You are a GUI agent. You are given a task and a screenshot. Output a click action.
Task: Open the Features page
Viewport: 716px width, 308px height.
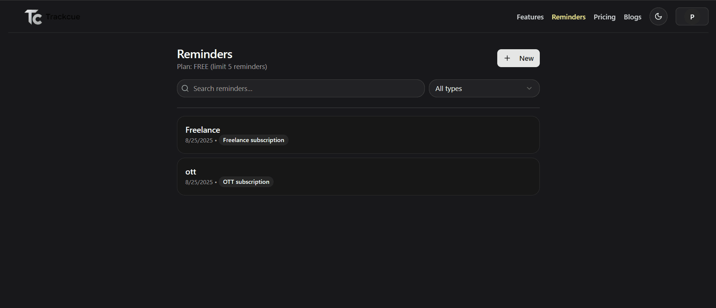click(x=530, y=17)
